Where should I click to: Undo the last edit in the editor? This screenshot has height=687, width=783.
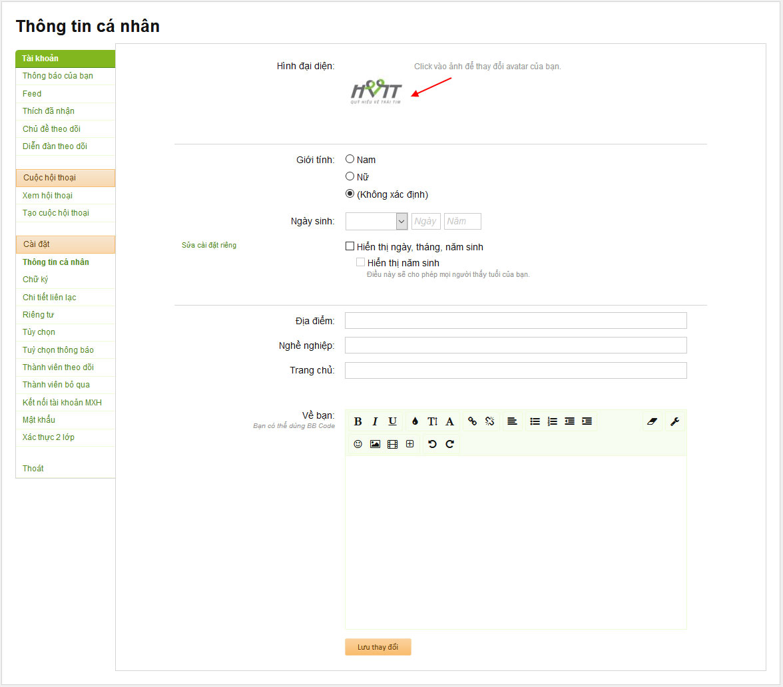tap(431, 444)
